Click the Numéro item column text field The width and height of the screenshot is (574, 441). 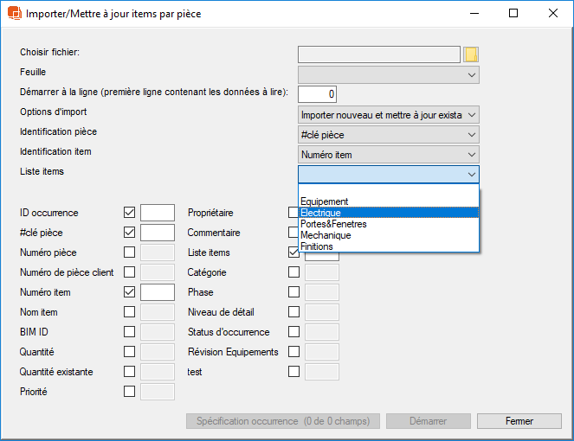click(158, 292)
